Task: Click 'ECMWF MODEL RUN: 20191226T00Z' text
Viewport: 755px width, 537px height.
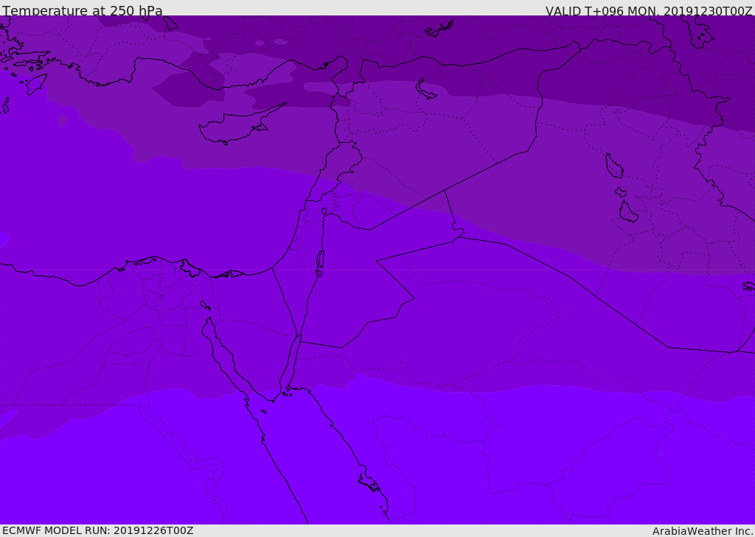Action: (98, 530)
